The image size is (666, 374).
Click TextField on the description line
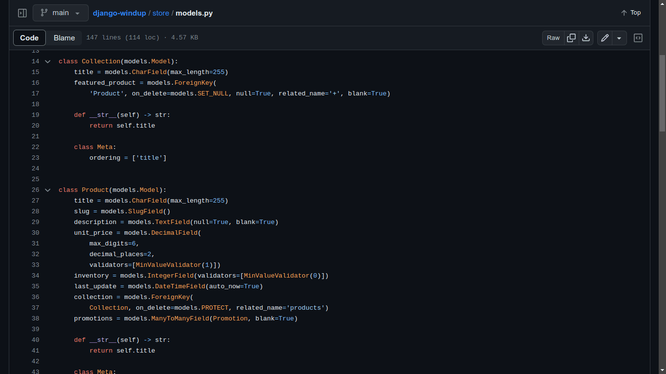(173, 222)
